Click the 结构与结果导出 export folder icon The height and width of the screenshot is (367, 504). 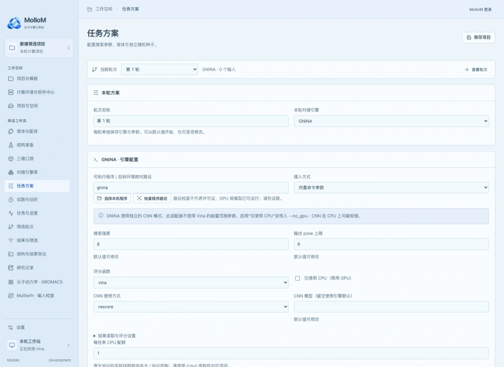coord(11,254)
